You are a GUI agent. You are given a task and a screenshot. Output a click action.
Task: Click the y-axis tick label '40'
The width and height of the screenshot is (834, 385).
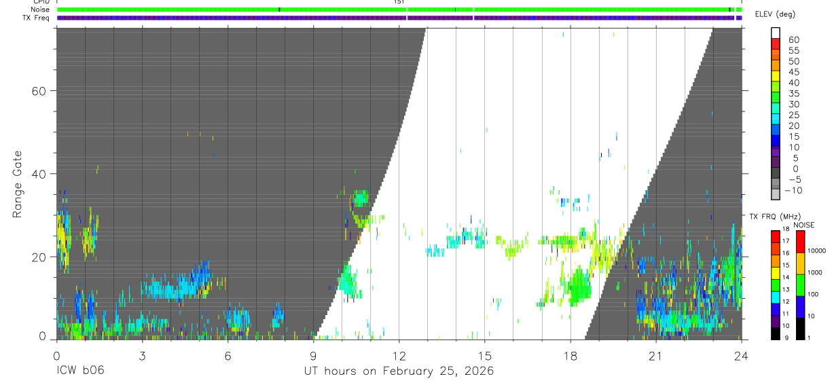click(x=38, y=174)
